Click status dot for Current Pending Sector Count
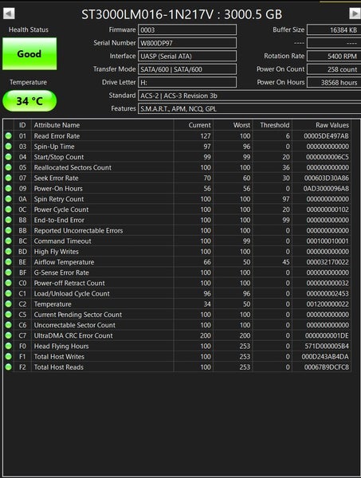361x478 pixels. (x=9, y=315)
